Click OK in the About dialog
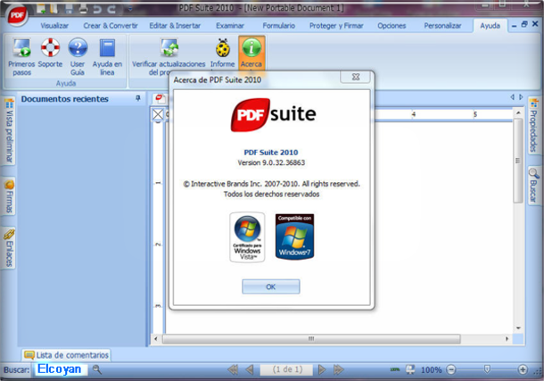The width and height of the screenshot is (544, 381). [271, 286]
